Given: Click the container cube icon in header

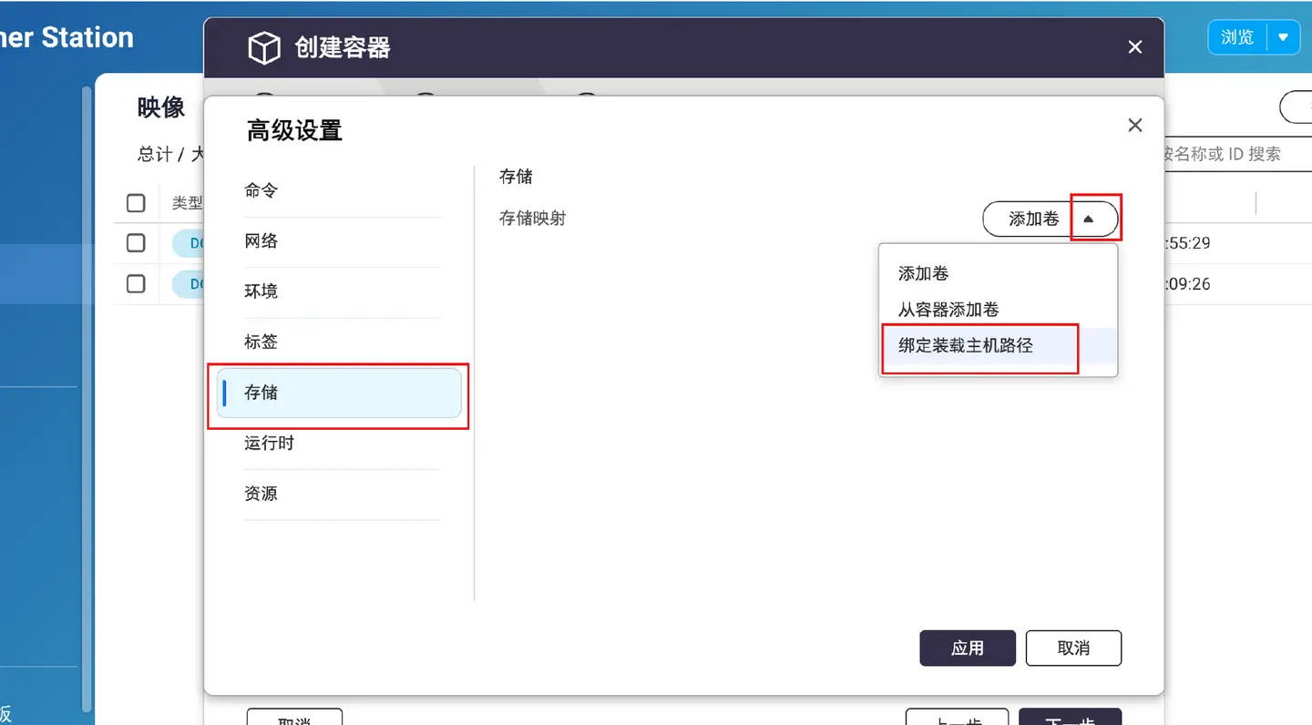Looking at the screenshot, I should point(264,47).
